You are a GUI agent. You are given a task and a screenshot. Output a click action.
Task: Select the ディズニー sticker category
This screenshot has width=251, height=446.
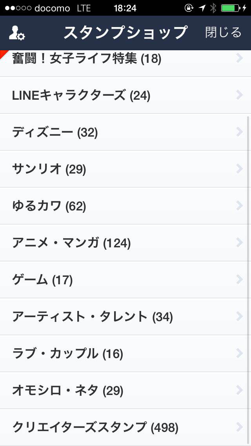pyautogui.click(x=125, y=132)
